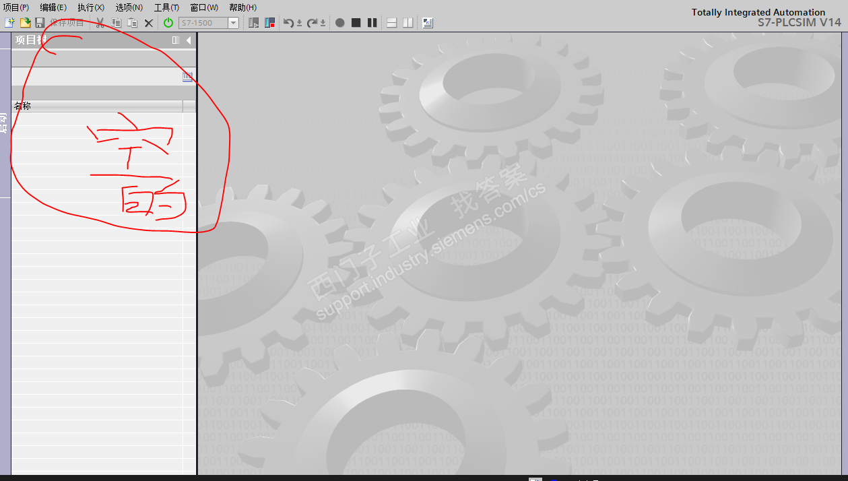Click the last toolbar icon, the table view
The image size is (848, 481).
click(x=428, y=23)
